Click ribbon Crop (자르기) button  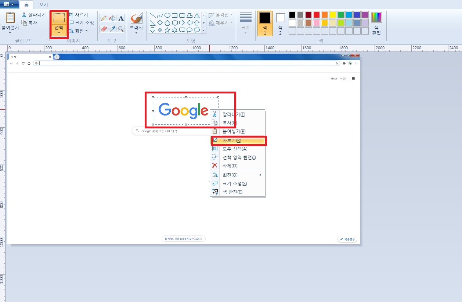coord(78,15)
